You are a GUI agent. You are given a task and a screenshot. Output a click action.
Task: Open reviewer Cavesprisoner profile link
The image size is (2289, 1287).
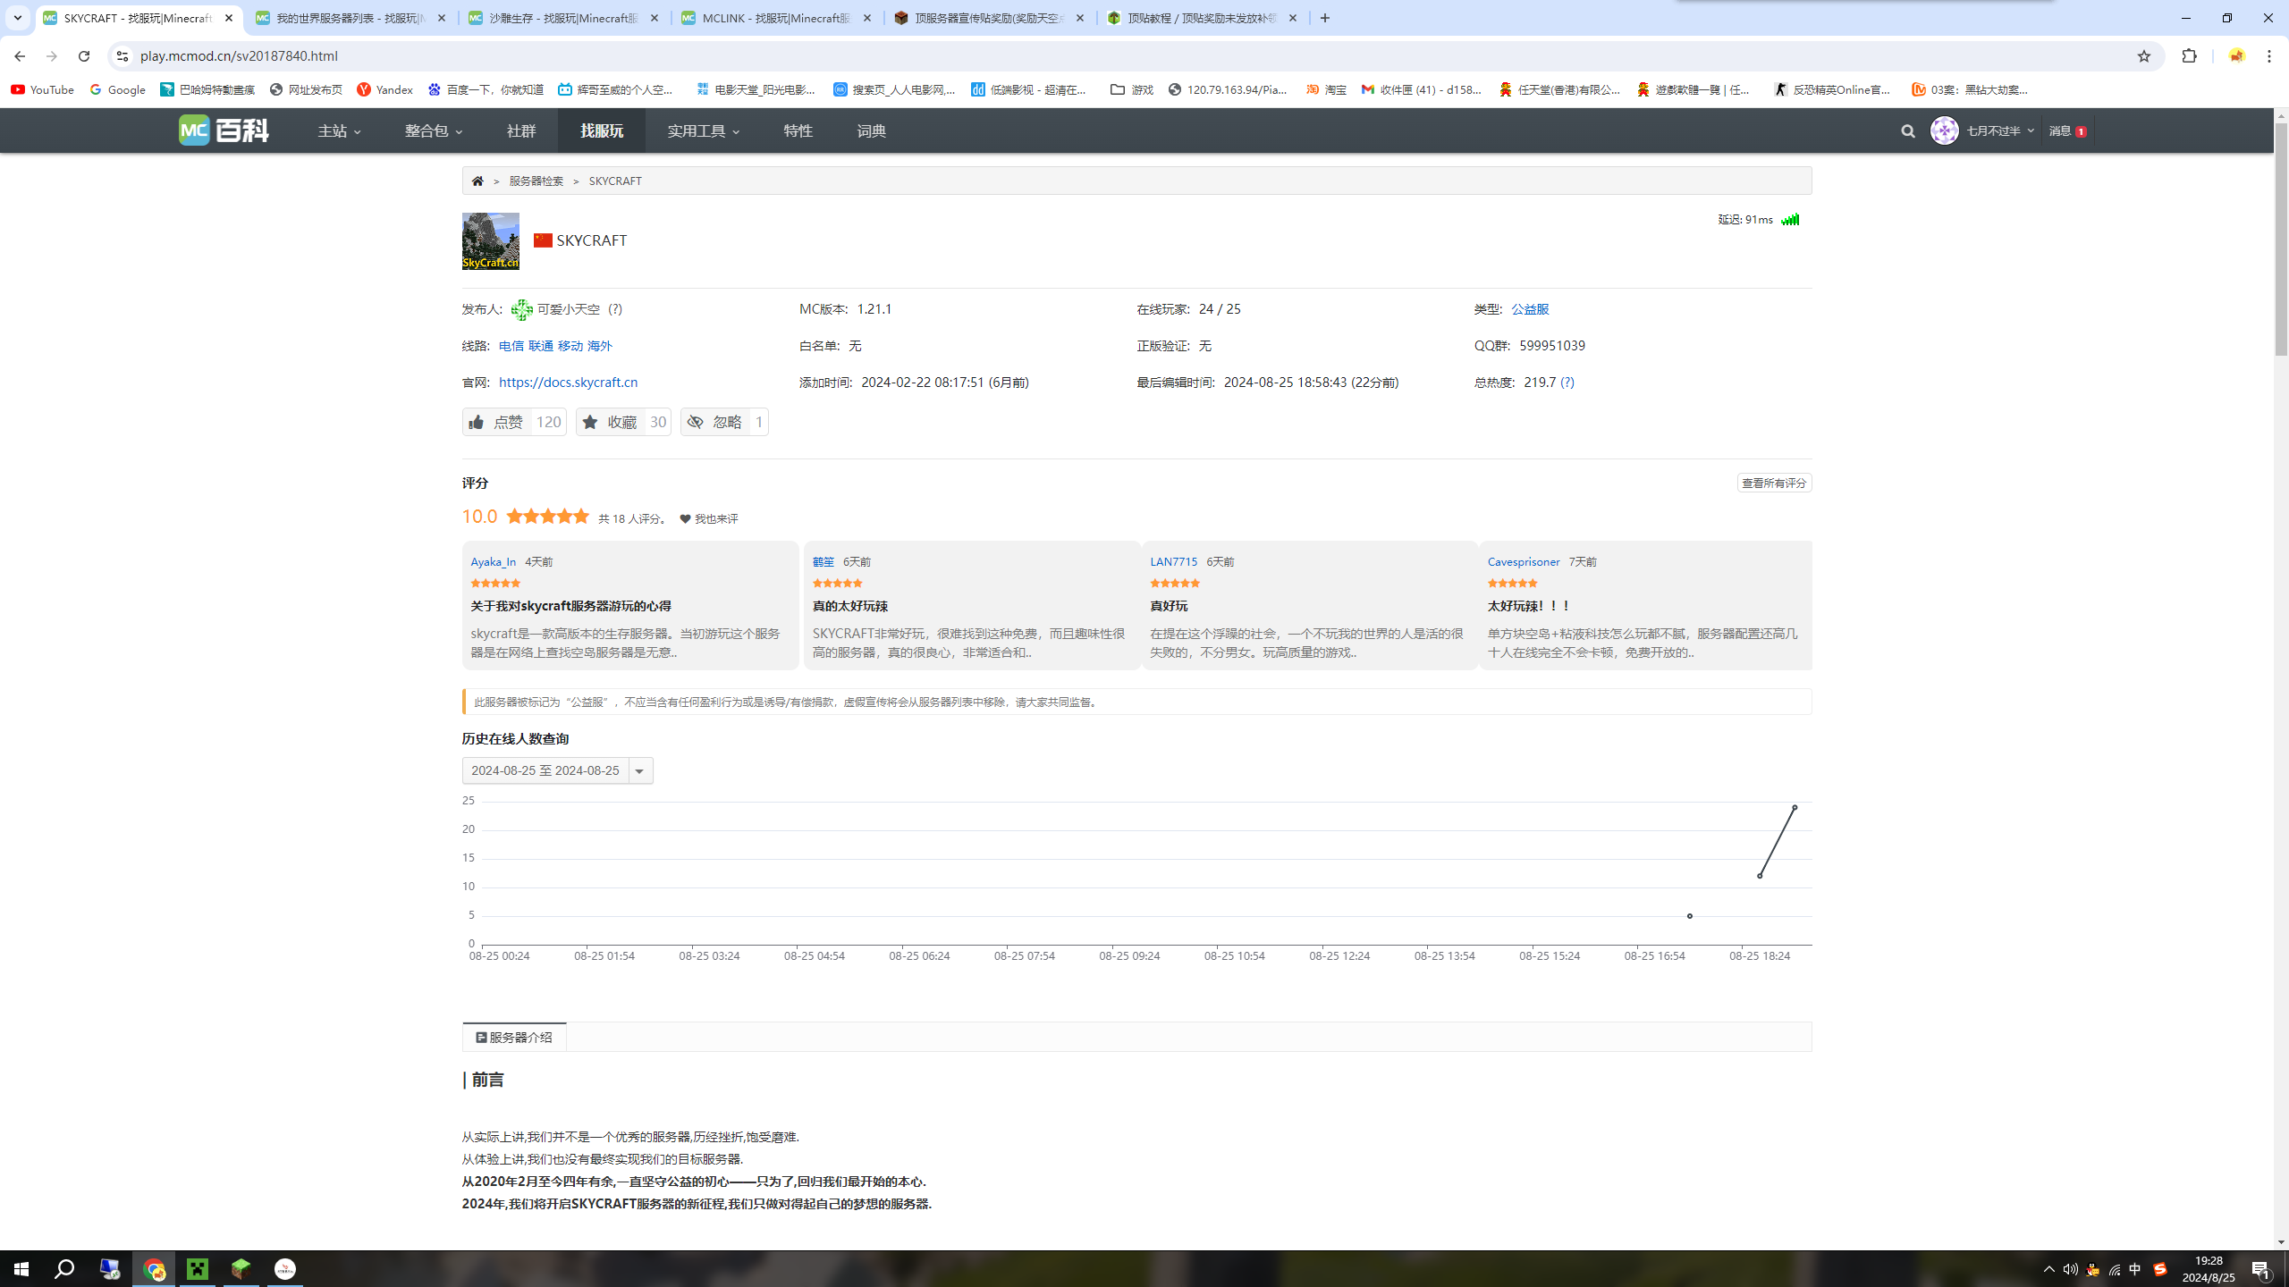coord(1524,561)
